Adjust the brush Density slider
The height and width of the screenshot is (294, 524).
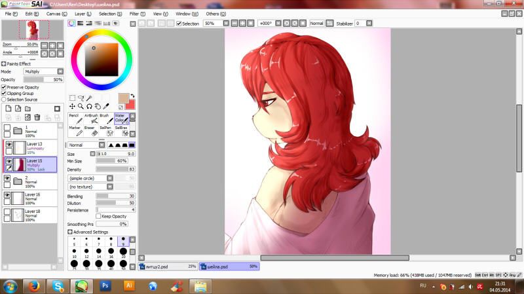(116, 170)
